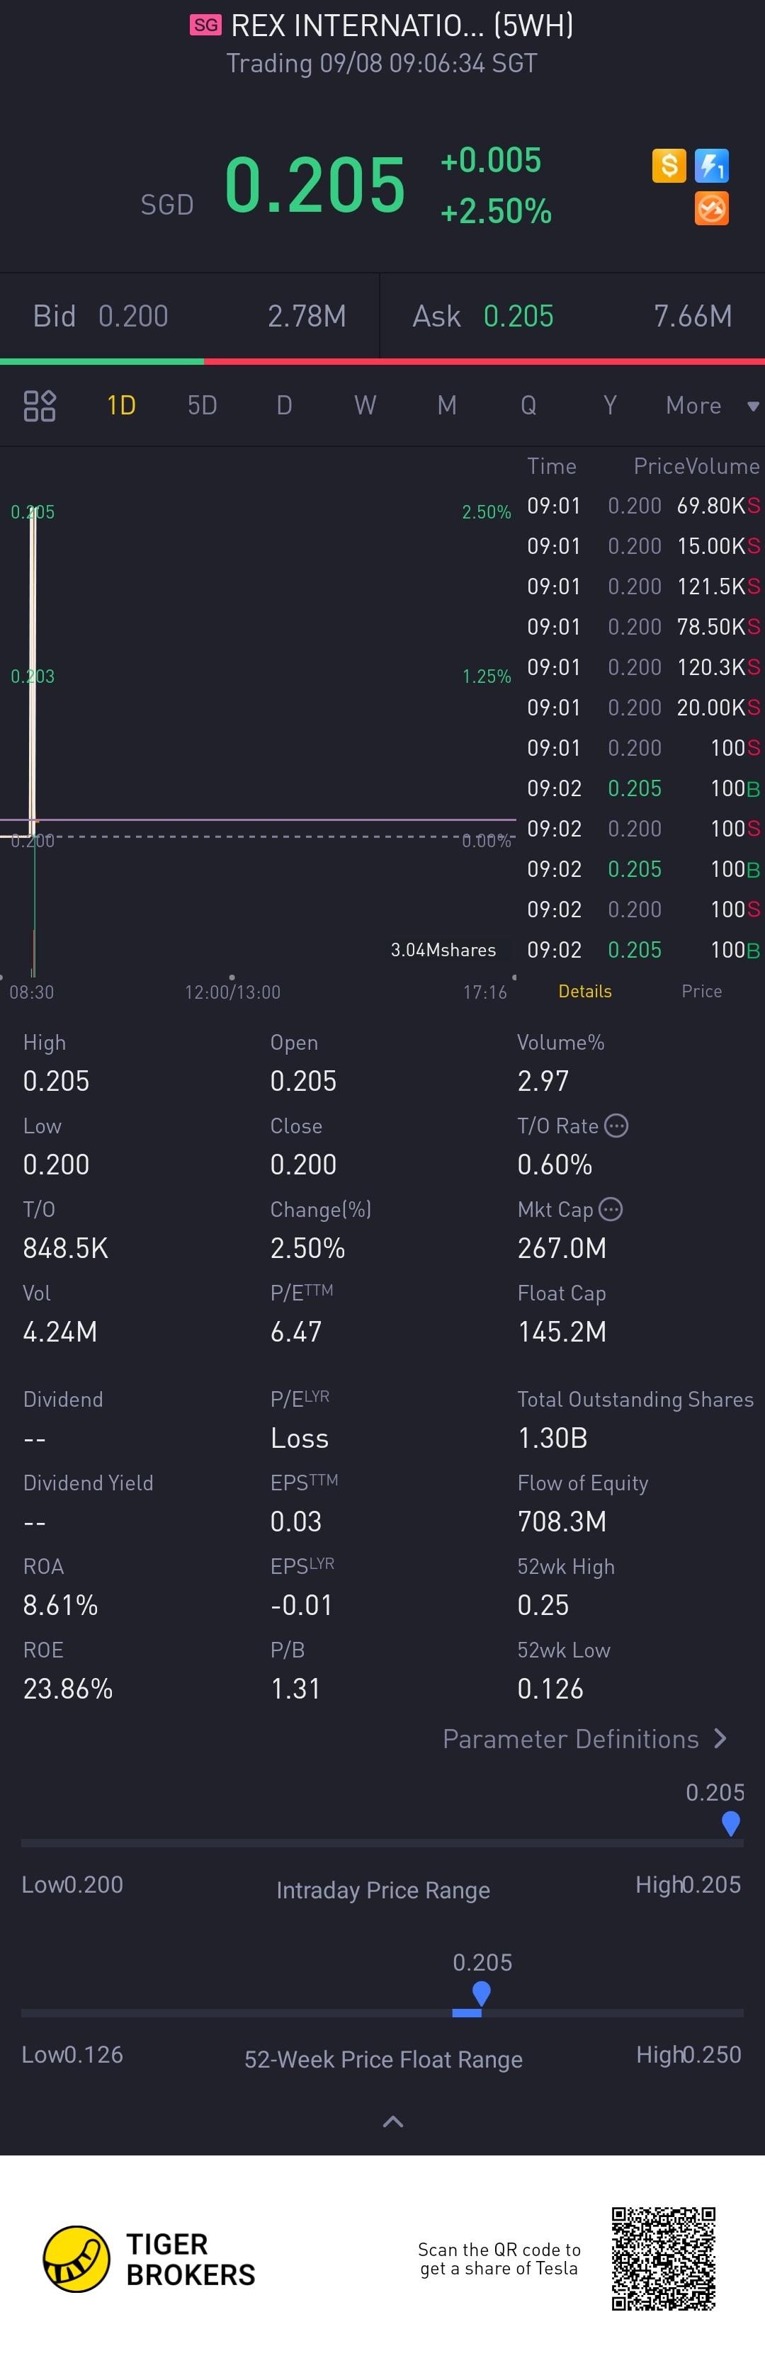Select the Details trade list tab
This screenshot has width=765, height=2363.
585,991
